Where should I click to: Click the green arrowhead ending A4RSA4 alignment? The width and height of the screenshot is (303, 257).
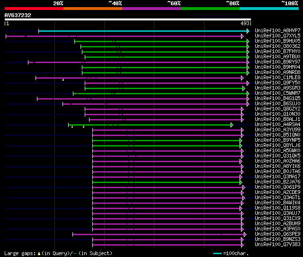click(232, 125)
